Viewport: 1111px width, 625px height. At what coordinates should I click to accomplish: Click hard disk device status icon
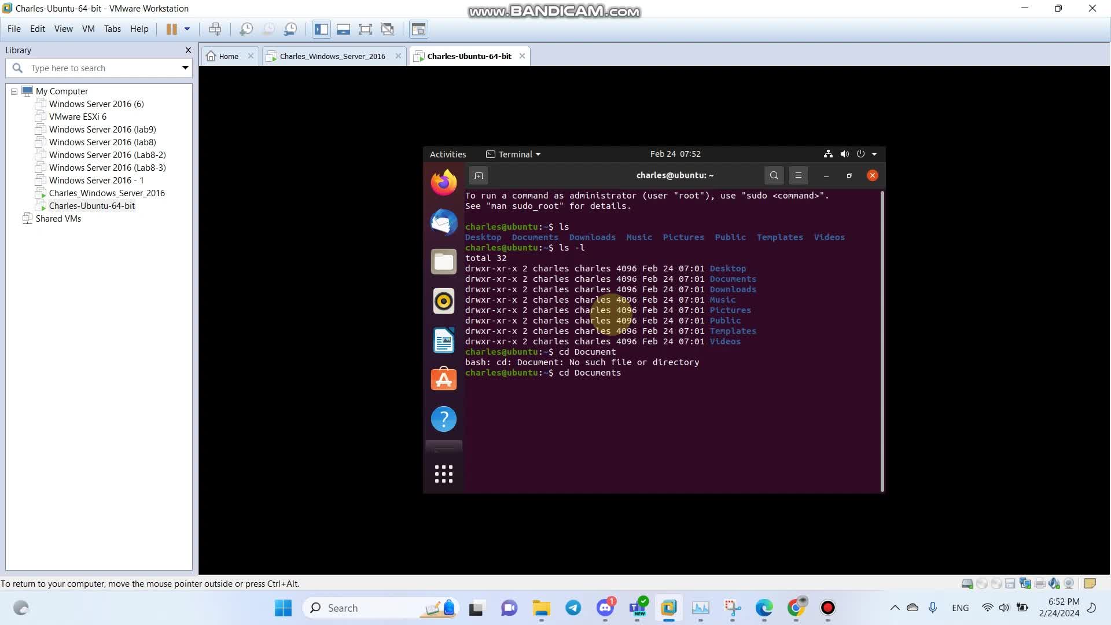[x=967, y=583]
